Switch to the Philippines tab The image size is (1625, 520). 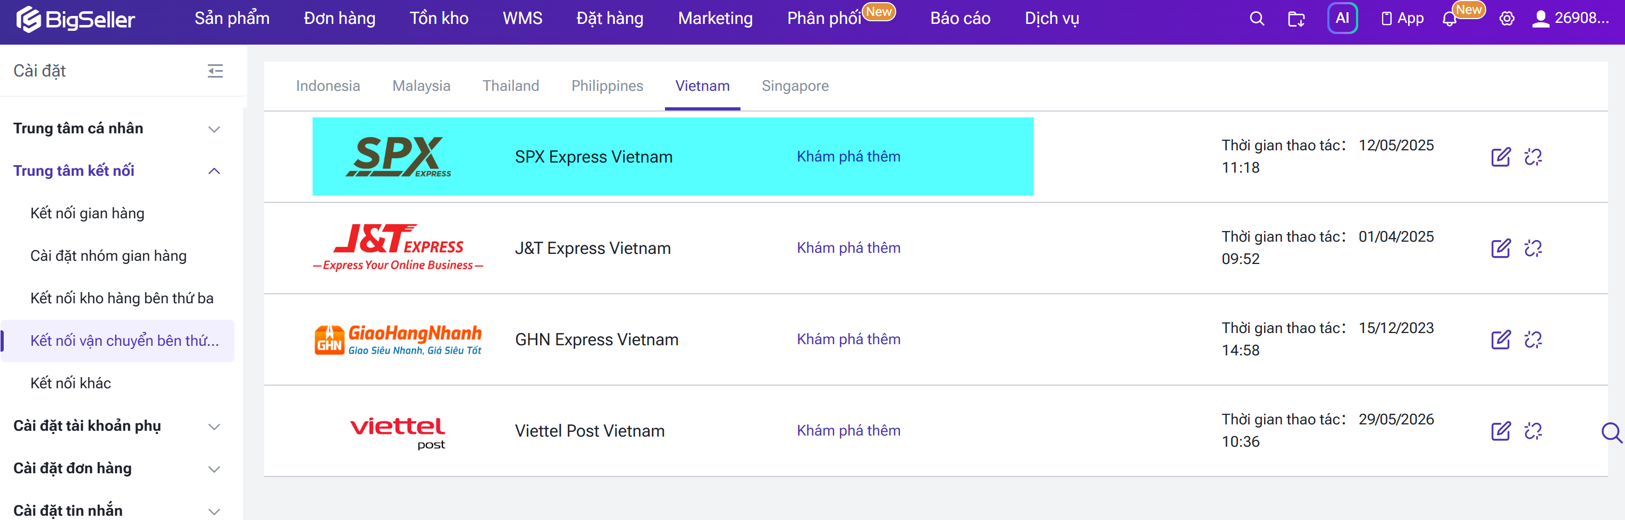click(x=608, y=86)
